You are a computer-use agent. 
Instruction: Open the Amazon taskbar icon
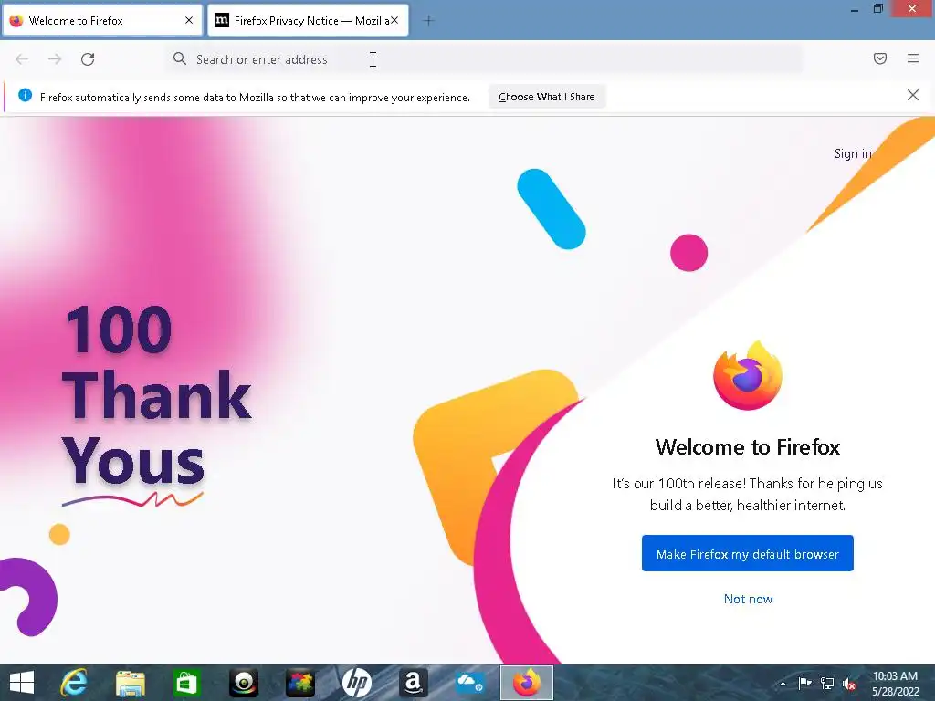[414, 683]
